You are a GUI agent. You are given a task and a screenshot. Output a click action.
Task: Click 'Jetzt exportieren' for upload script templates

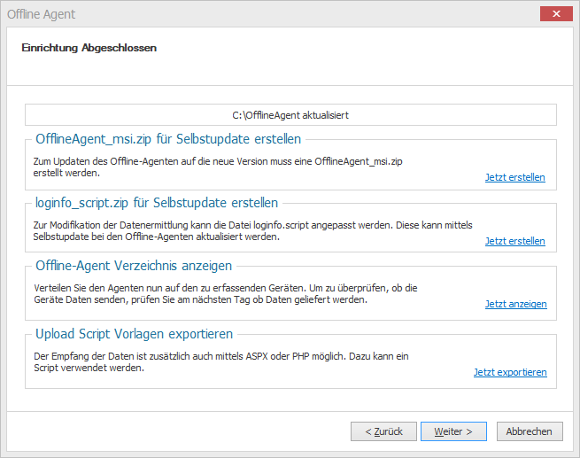[510, 372]
